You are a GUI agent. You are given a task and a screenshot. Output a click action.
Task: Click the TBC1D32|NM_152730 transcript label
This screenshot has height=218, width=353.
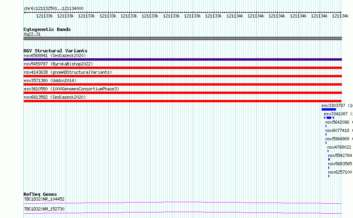click(44, 209)
